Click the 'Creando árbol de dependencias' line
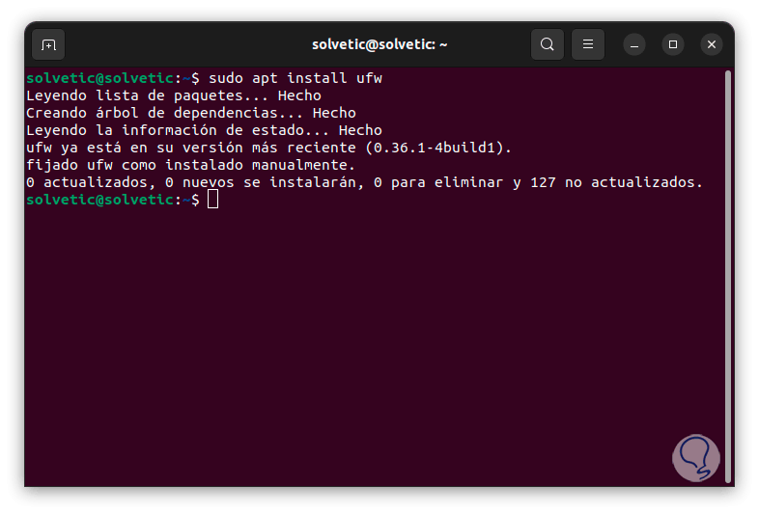 pyautogui.click(x=191, y=113)
